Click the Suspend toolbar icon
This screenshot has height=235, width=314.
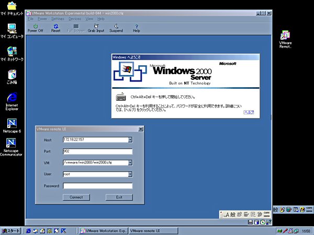[116, 28]
